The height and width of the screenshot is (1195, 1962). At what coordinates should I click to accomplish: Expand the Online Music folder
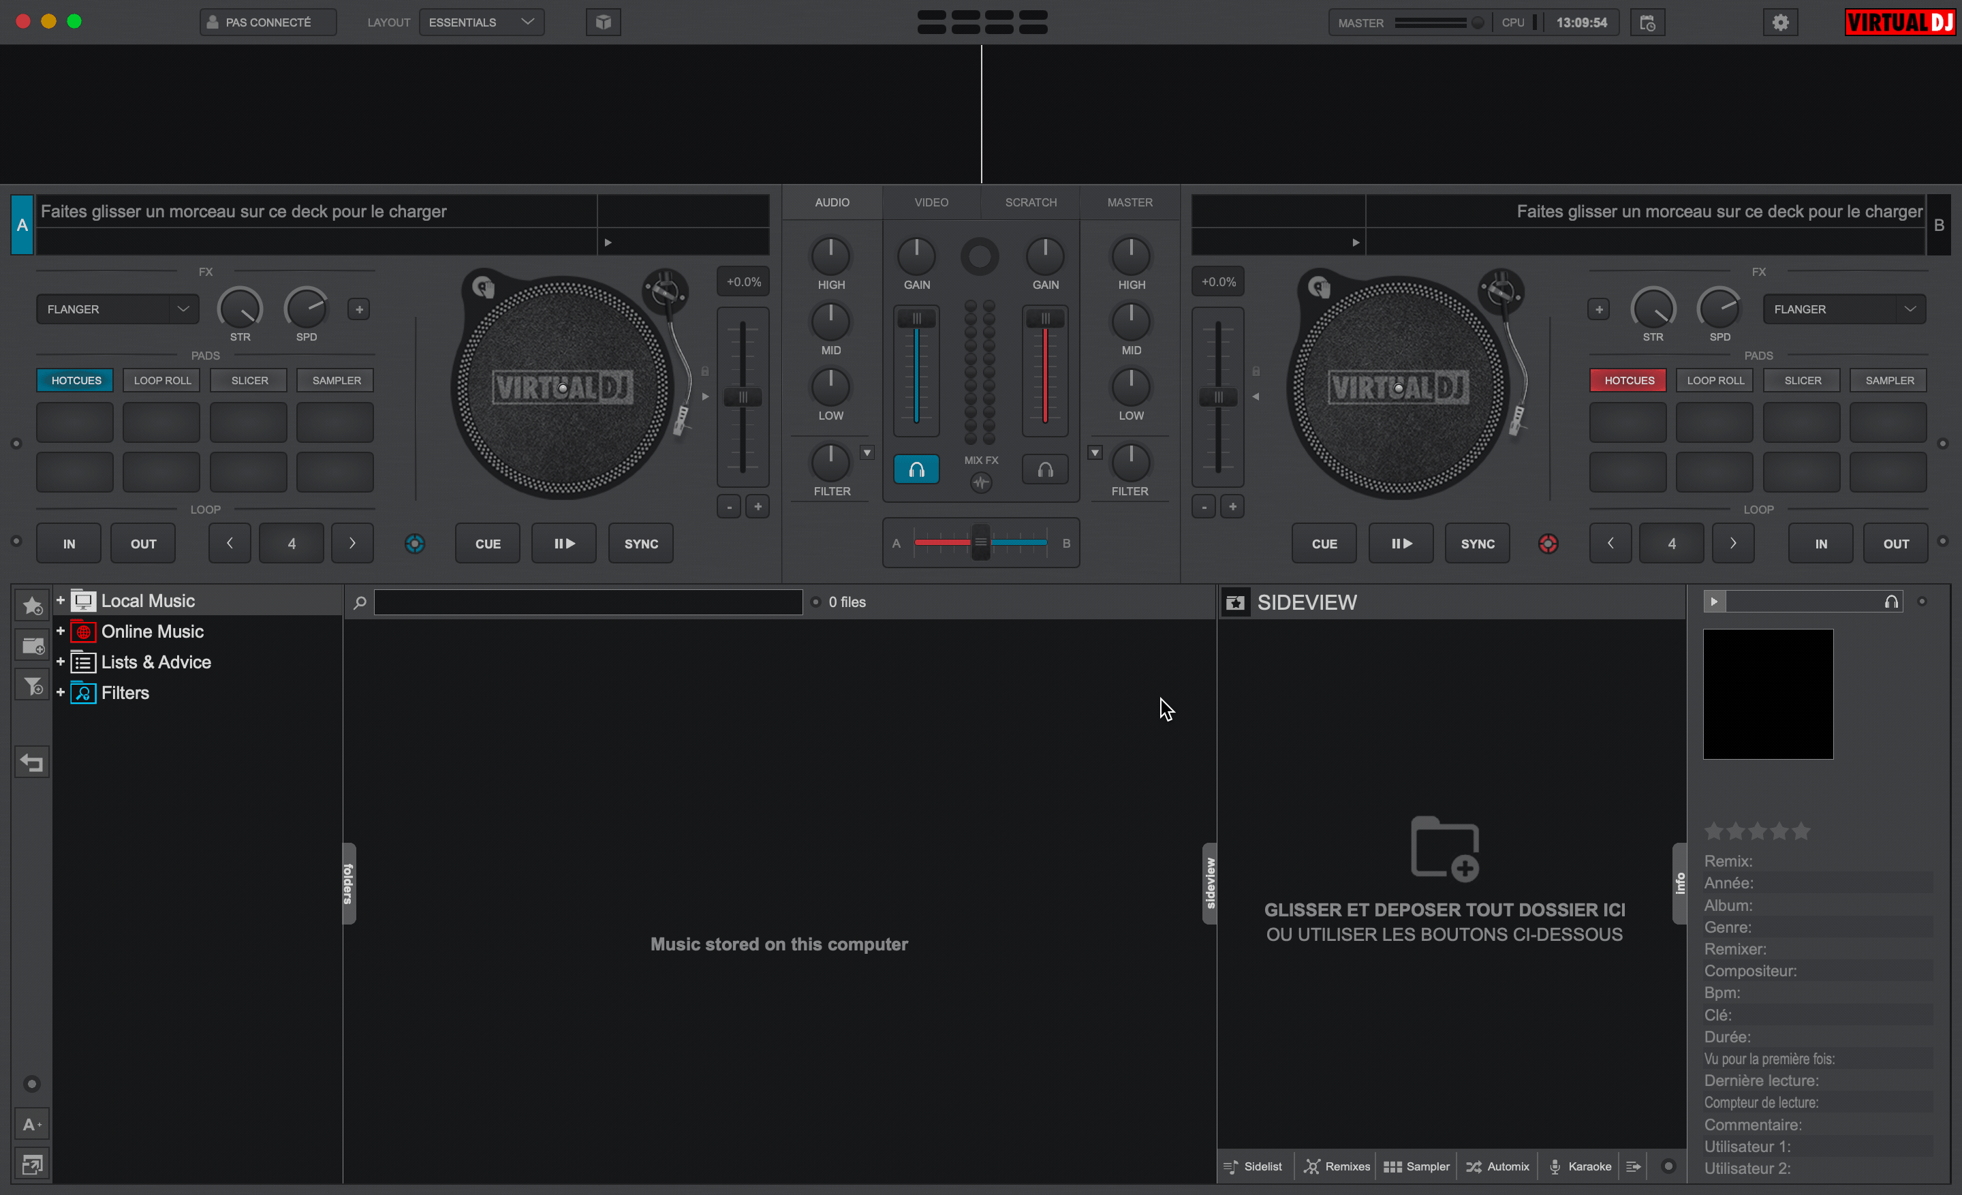coord(61,630)
